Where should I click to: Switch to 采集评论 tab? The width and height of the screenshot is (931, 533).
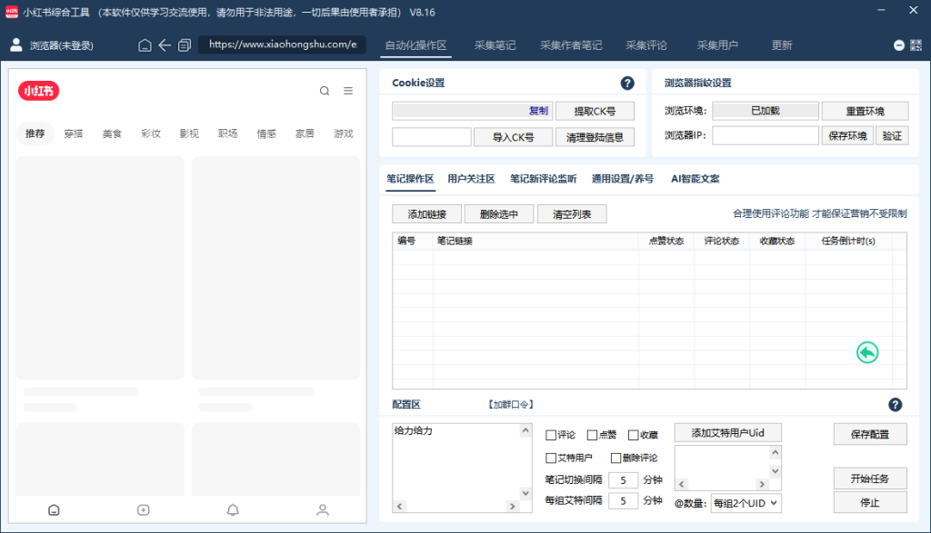pos(646,45)
